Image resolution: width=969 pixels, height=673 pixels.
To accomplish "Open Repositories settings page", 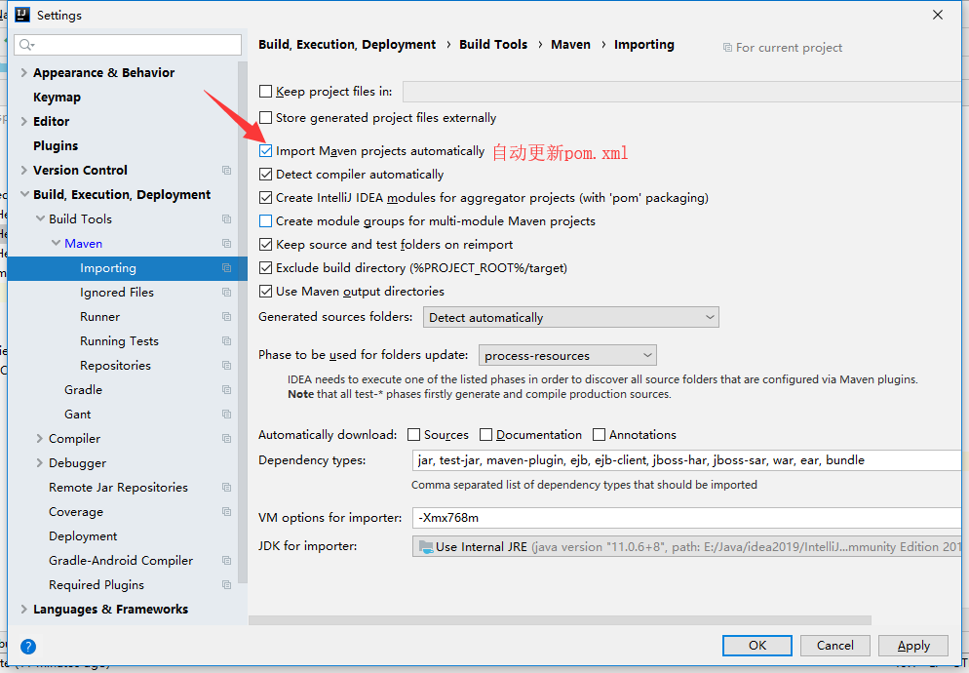I will (116, 366).
